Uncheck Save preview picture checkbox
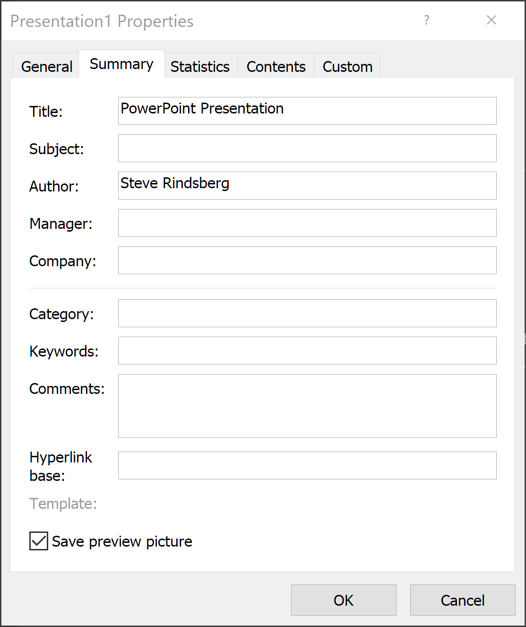 click(x=39, y=541)
